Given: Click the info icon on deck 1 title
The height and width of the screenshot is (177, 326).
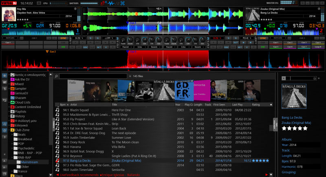Looking at the screenshot, I should pos(75,9).
